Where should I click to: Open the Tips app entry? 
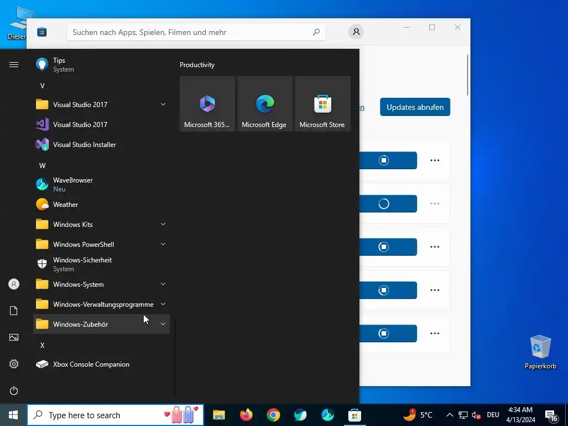pyautogui.click(x=101, y=65)
